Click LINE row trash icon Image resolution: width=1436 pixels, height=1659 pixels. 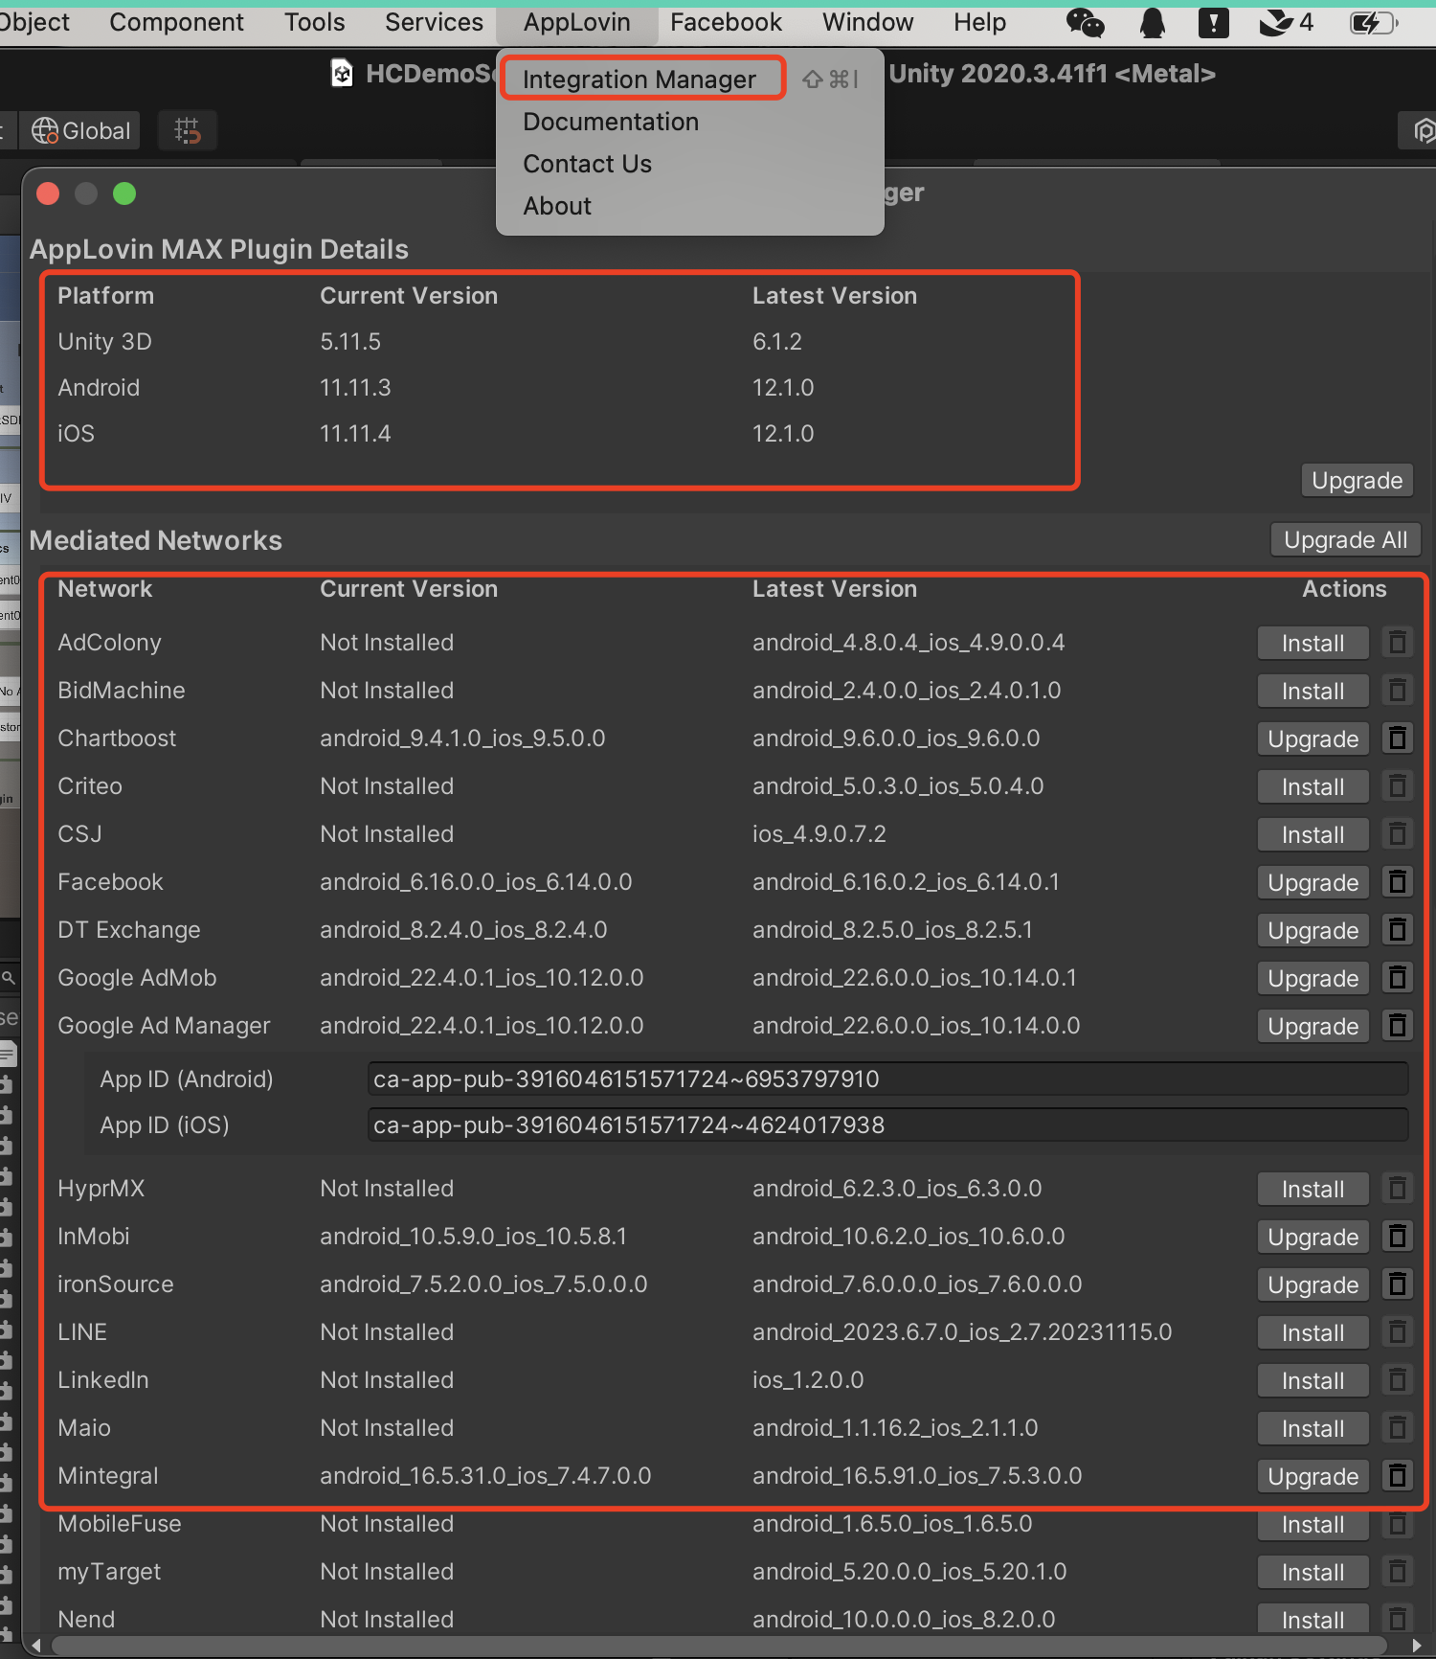[1398, 1332]
